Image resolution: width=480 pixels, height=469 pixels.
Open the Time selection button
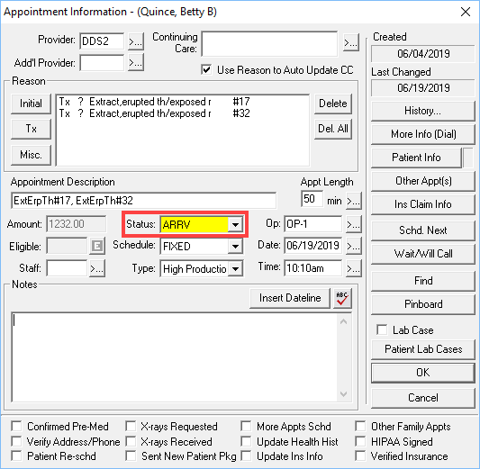pyautogui.click(x=354, y=268)
